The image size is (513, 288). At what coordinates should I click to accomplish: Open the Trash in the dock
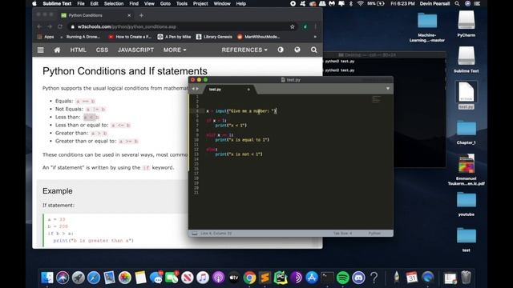pyautogui.click(x=466, y=278)
